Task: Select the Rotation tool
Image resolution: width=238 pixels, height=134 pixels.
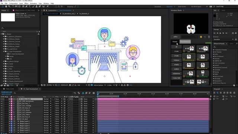Action: (13, 7)
